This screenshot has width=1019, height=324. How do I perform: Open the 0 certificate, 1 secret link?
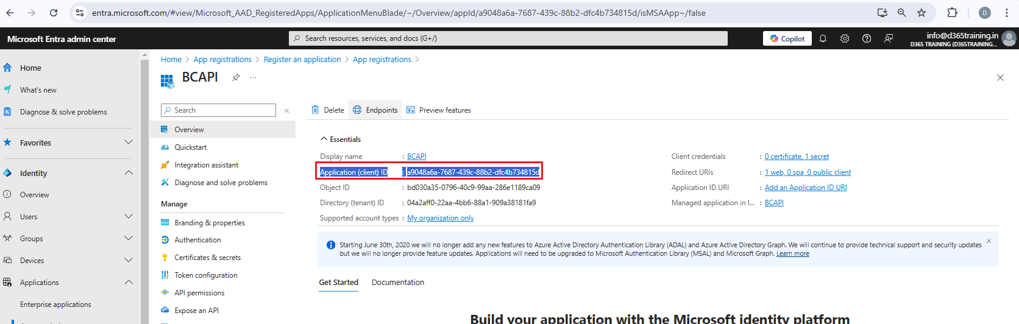pyautogui.click(x=797, y=157)
